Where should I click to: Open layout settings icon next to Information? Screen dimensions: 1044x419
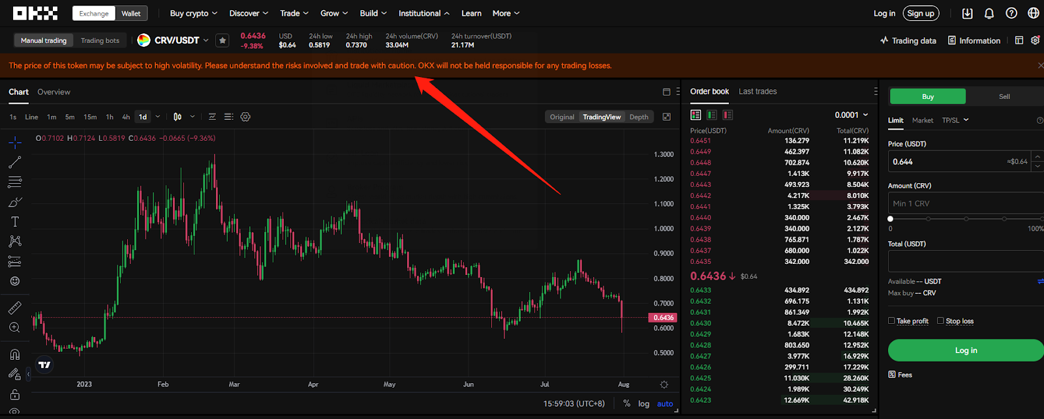pyautogui.click(x=1019, y=40)
